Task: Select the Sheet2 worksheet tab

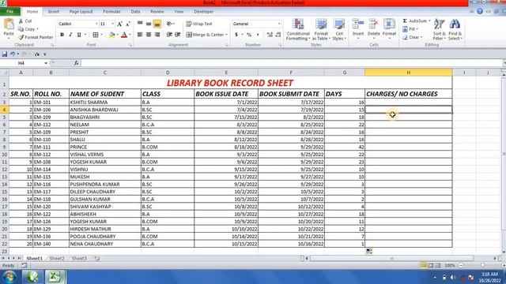Action: (x=57, y=258)
